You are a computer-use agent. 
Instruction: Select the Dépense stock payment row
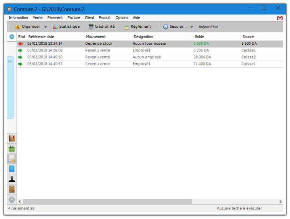tap(150, 44)
